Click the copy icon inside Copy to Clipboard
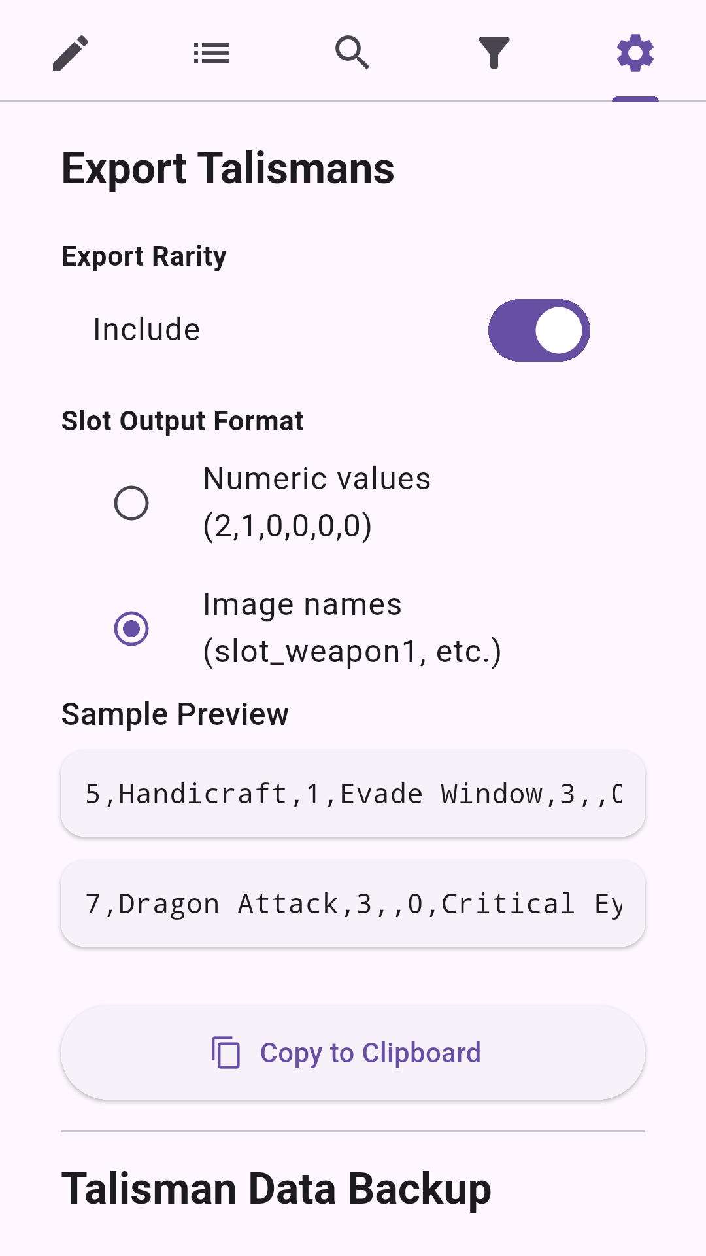This screenshot has width=706, height=1256. 226,1052
